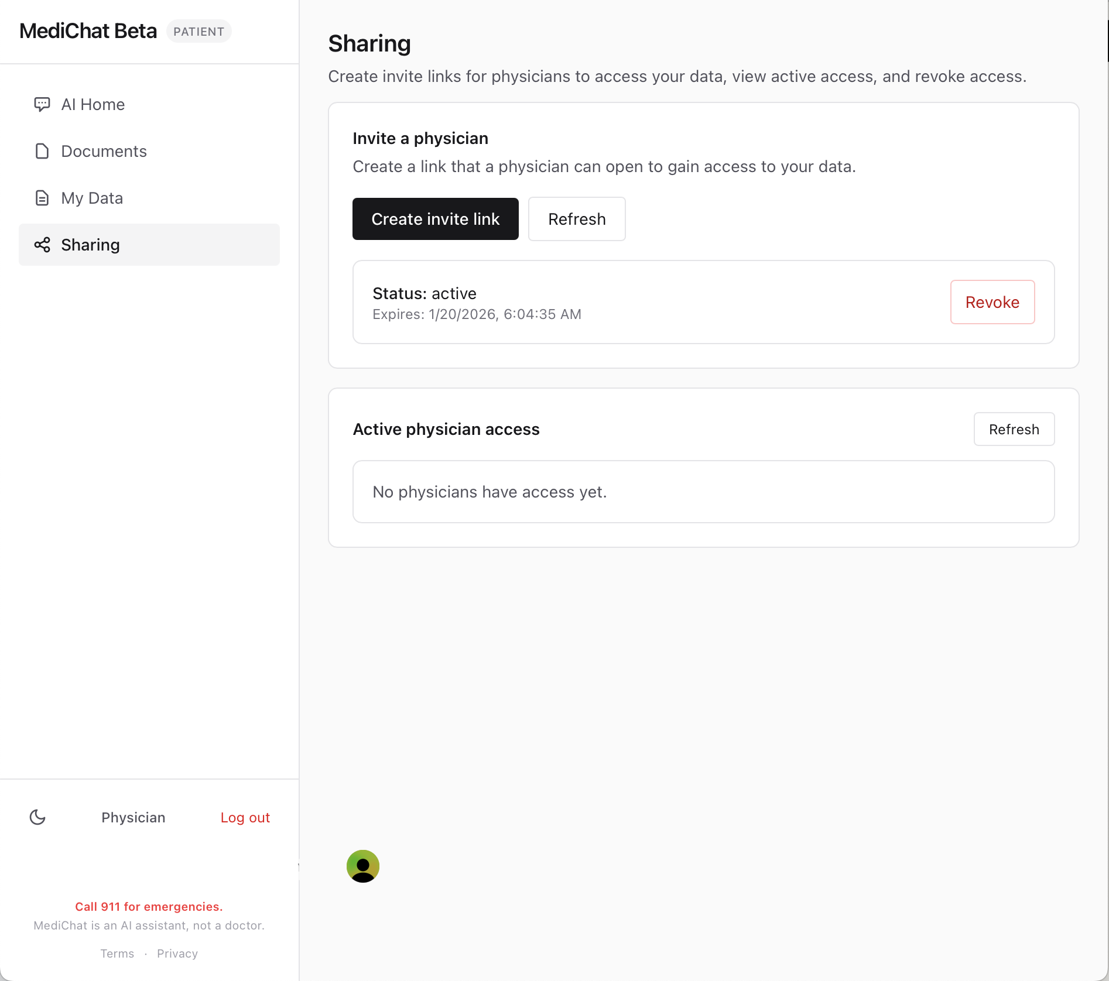Switch to Physician mode
The width and height of the screenshot is (1109, 981).
[133, 817]
